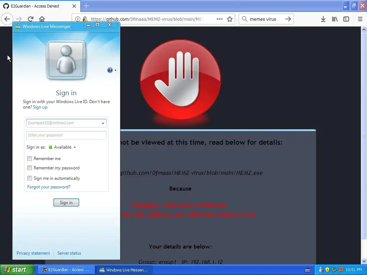Click the Messenger help question-mark icon
Screen dimensions: 367x275
pos(110,70)
